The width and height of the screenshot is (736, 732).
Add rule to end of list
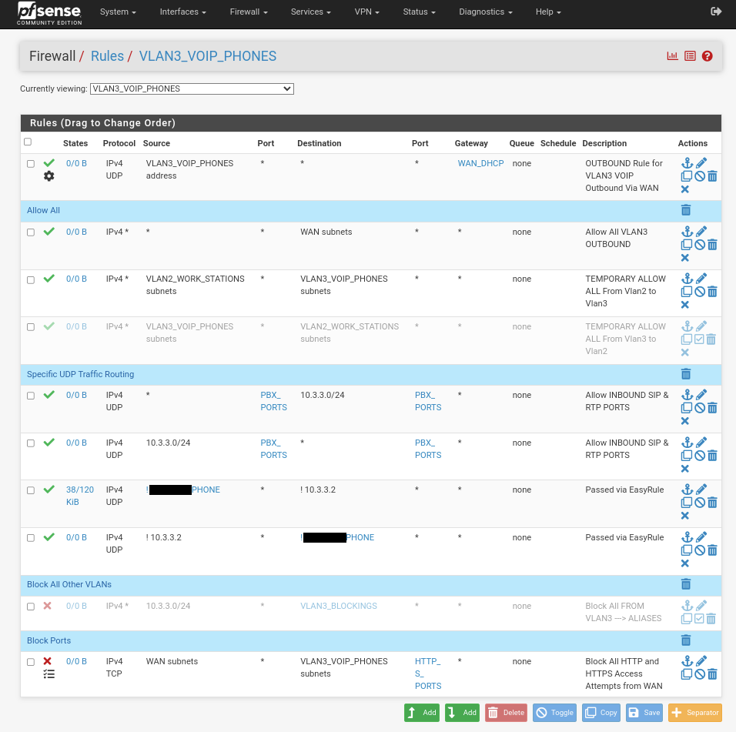tap(462, 713)
